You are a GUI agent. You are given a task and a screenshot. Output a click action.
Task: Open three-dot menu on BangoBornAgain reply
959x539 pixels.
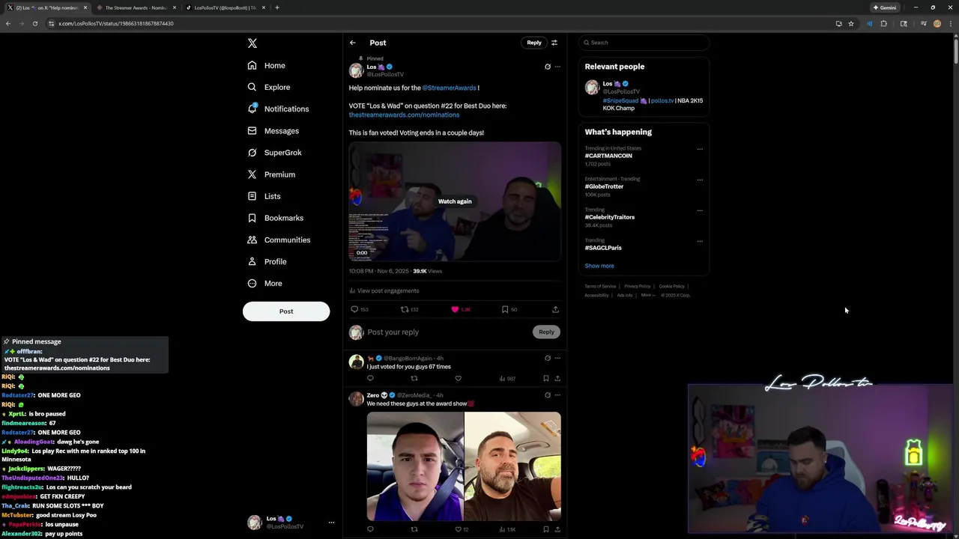(x=557, y=359)
